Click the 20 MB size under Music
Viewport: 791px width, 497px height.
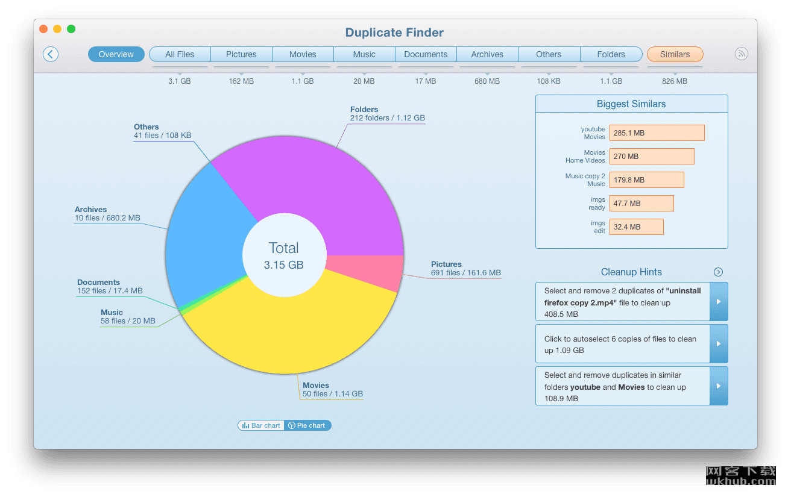[x=364, y=81]
